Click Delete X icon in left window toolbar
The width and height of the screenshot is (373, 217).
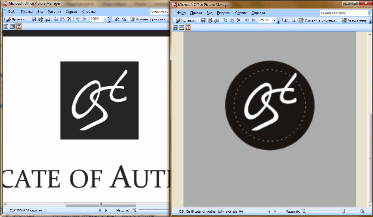(x=69, y=19)
